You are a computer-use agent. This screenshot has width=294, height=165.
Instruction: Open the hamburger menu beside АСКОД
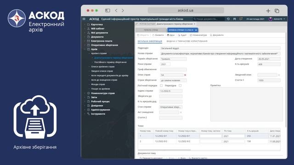(x=84, y=19)
